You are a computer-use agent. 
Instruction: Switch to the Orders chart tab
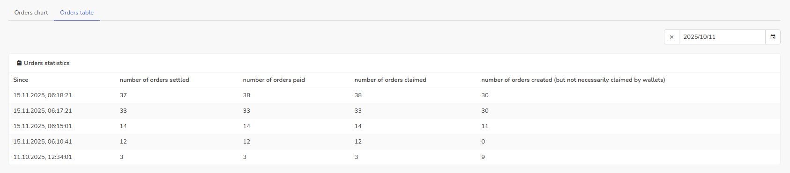click(31, 13)
